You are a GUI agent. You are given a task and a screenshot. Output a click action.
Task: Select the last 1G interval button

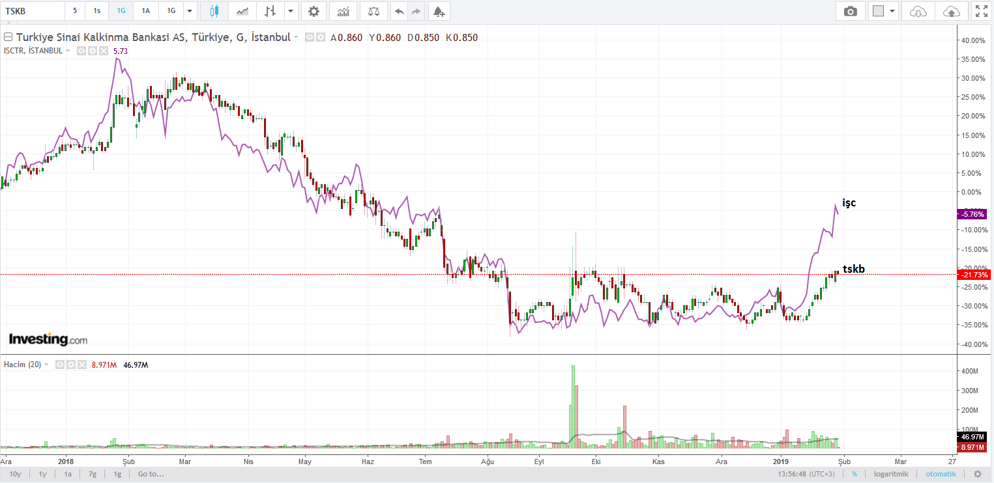click(x=171, y=11)
